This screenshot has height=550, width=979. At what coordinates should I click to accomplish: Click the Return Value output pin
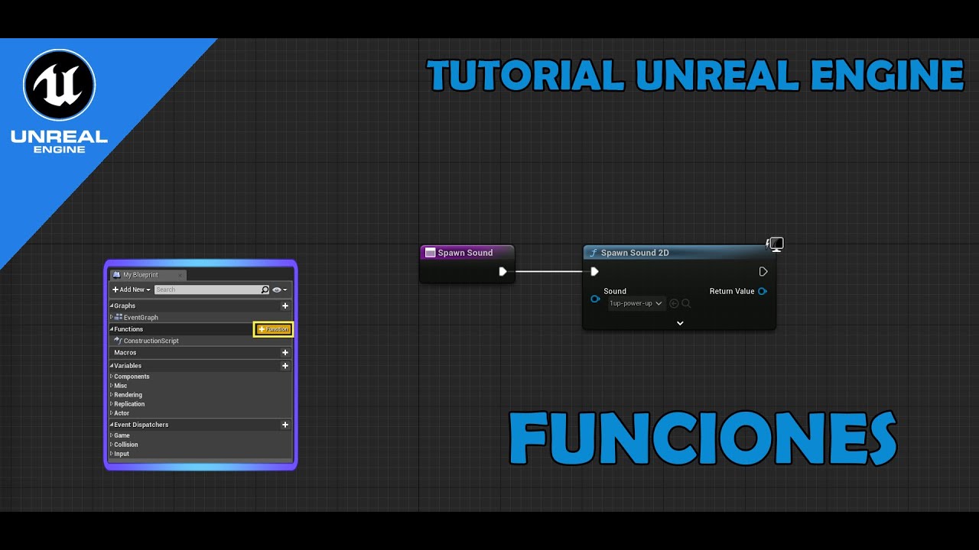763,291
